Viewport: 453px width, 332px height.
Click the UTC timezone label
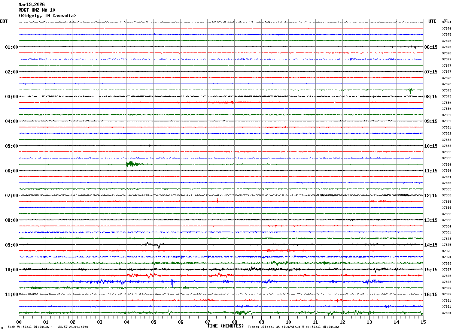pyautogui.click(x=432, y=21)
